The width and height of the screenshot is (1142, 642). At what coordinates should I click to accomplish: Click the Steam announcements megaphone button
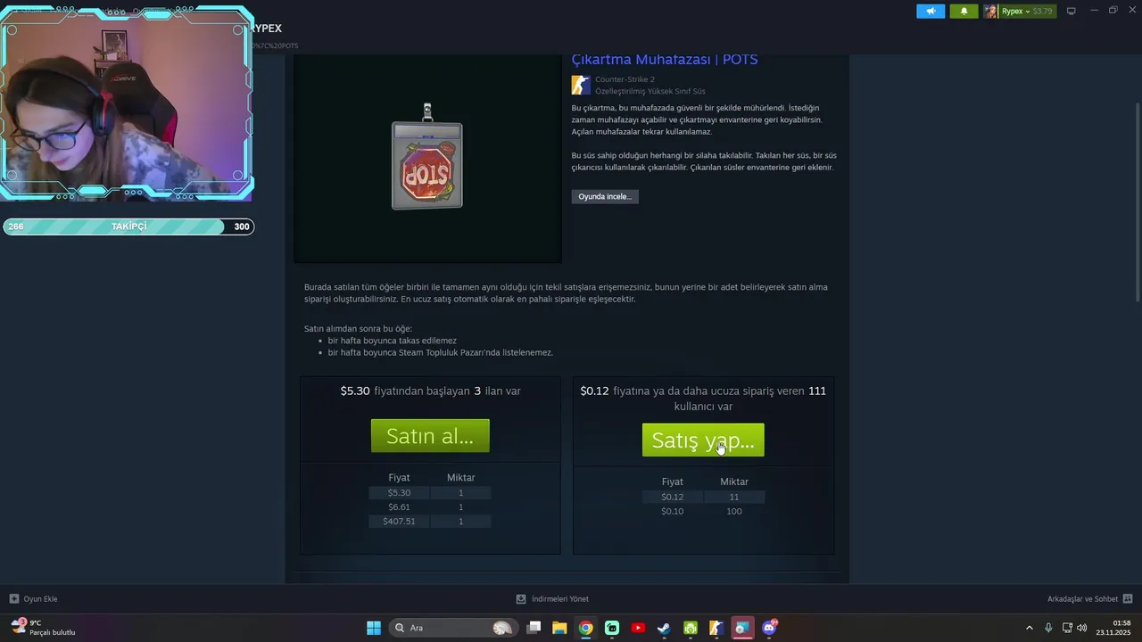tap(931, 12)
